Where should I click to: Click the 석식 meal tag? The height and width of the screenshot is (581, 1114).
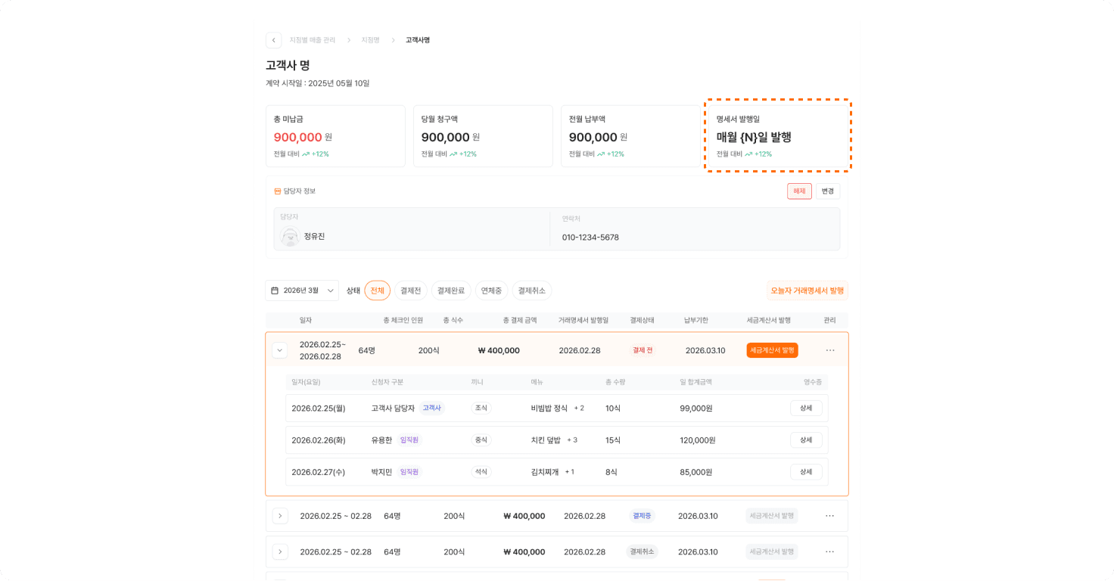pos(481,472)
